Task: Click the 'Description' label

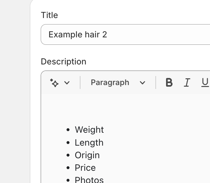Action: tap(64, 62)
